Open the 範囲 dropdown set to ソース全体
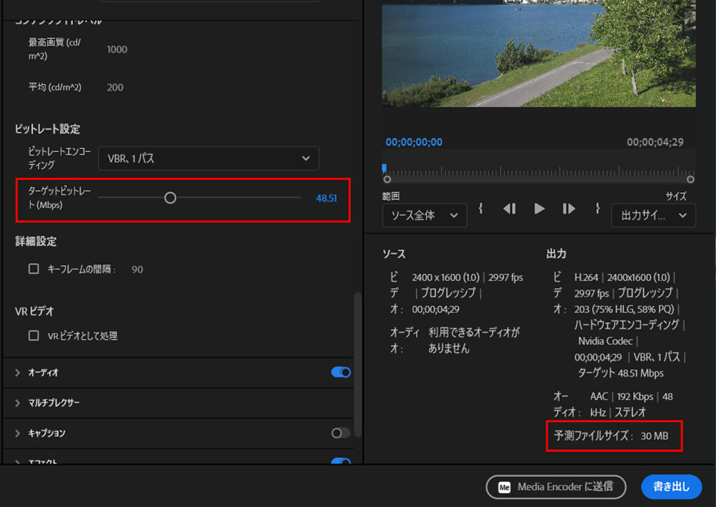Viewport: 716px width, 507px height. click(x=424, y=215)
